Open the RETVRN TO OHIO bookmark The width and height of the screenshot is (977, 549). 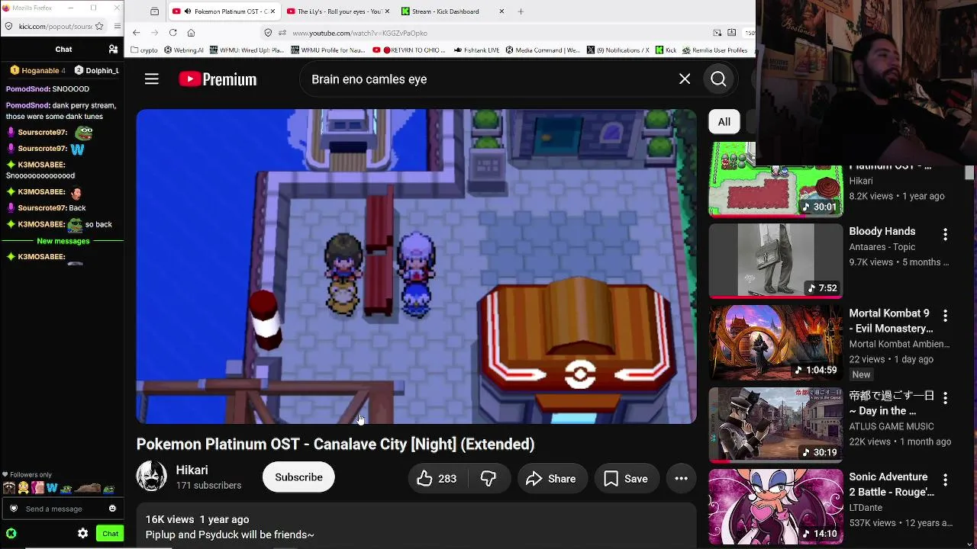[409, 50]
